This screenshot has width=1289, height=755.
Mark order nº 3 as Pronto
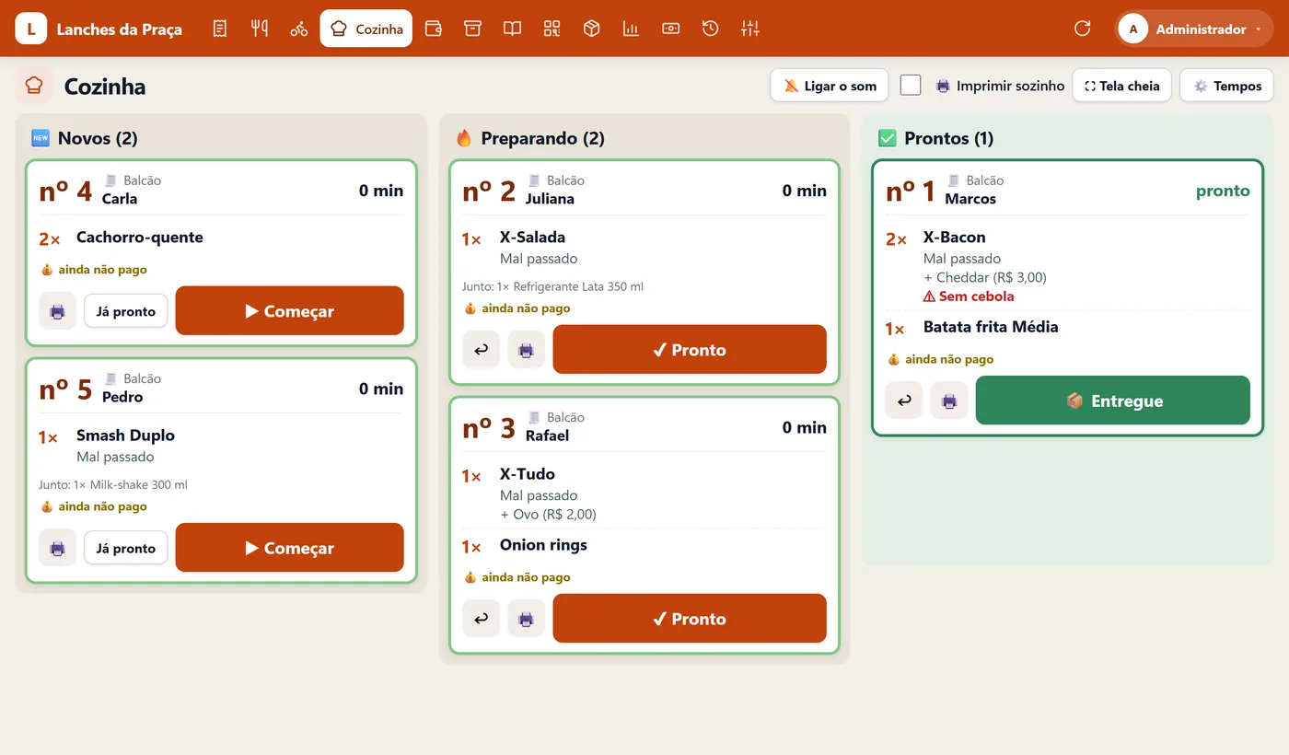click(x=690, y=619)
